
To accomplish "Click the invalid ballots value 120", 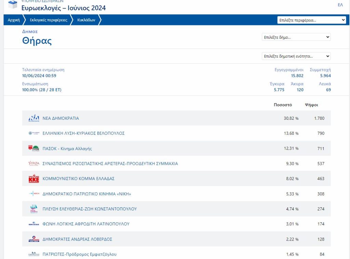I will point(300,90).
